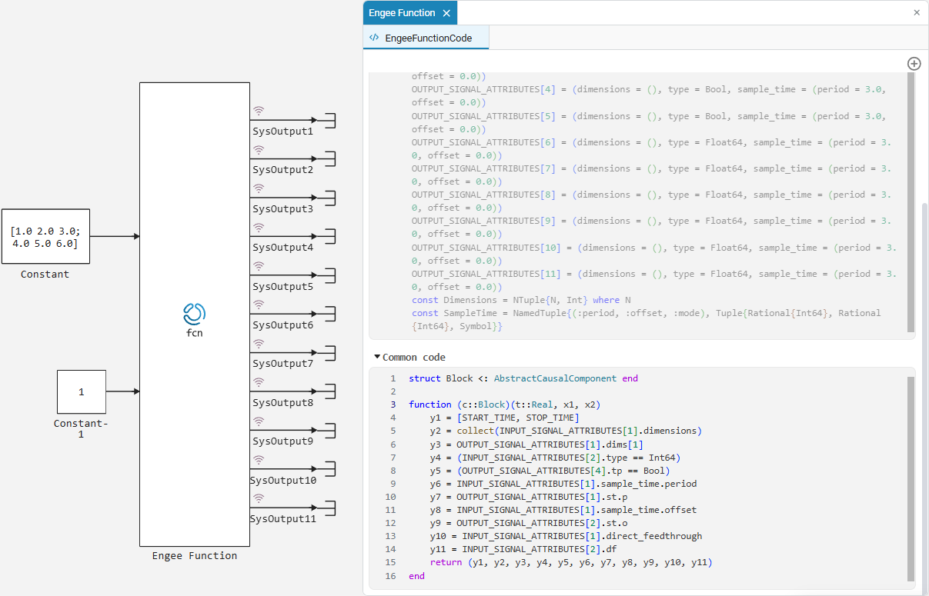929x596 pixels.
Task: Close the Engee Function editor panel
Action: click(x=917, y=12)
